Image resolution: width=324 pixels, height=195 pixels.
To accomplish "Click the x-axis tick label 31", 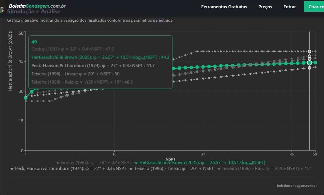I will (203, 154).
